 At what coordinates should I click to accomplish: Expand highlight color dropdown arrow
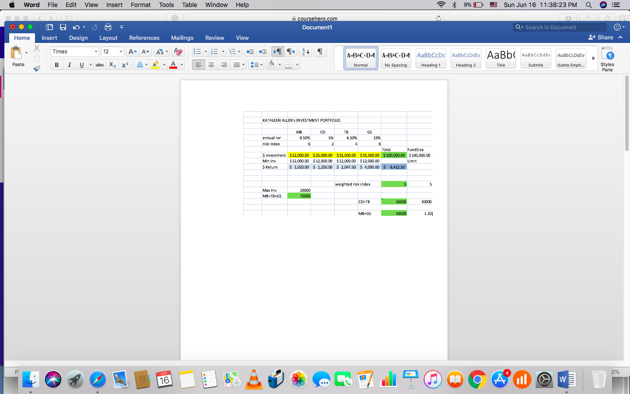164,65
